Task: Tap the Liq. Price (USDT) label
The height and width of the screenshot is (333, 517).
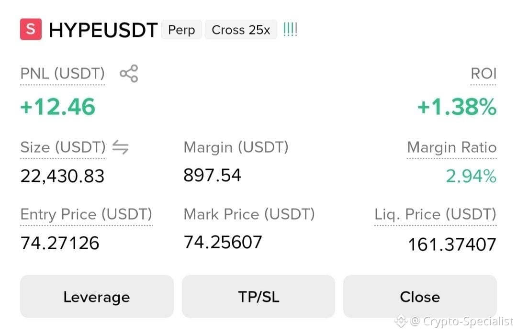Action: (435, 214)
